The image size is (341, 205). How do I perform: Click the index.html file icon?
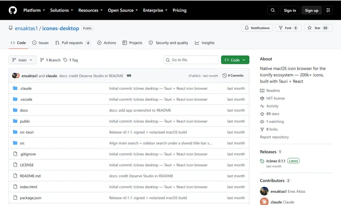[15, 187]
